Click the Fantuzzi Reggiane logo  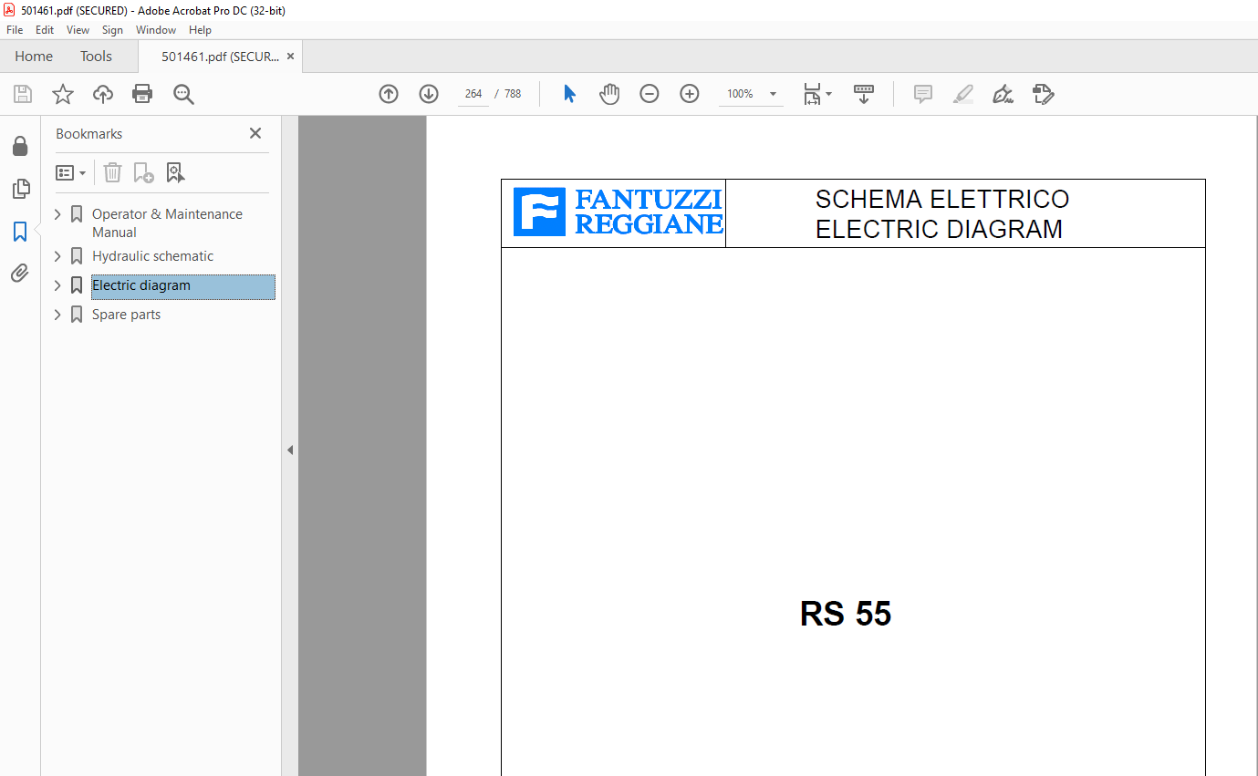pyautogui.click(x=618, y=212)
